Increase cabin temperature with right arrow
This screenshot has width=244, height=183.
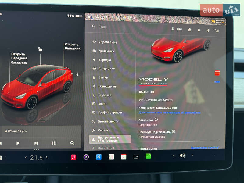pyautogui.click(x=47, y=157)
